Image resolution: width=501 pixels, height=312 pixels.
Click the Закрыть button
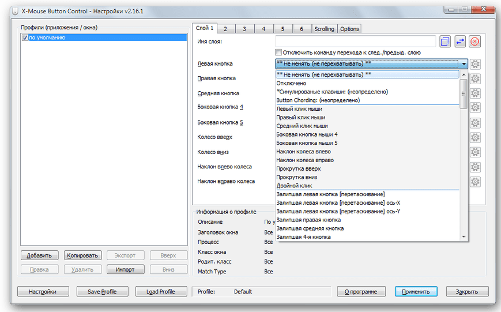467,292
